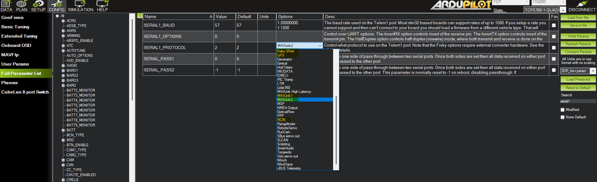Toggle favorite for SERIAL_PASS2
Image resolution: width=597 pixels, height=182 pixels.
[554, 70]
